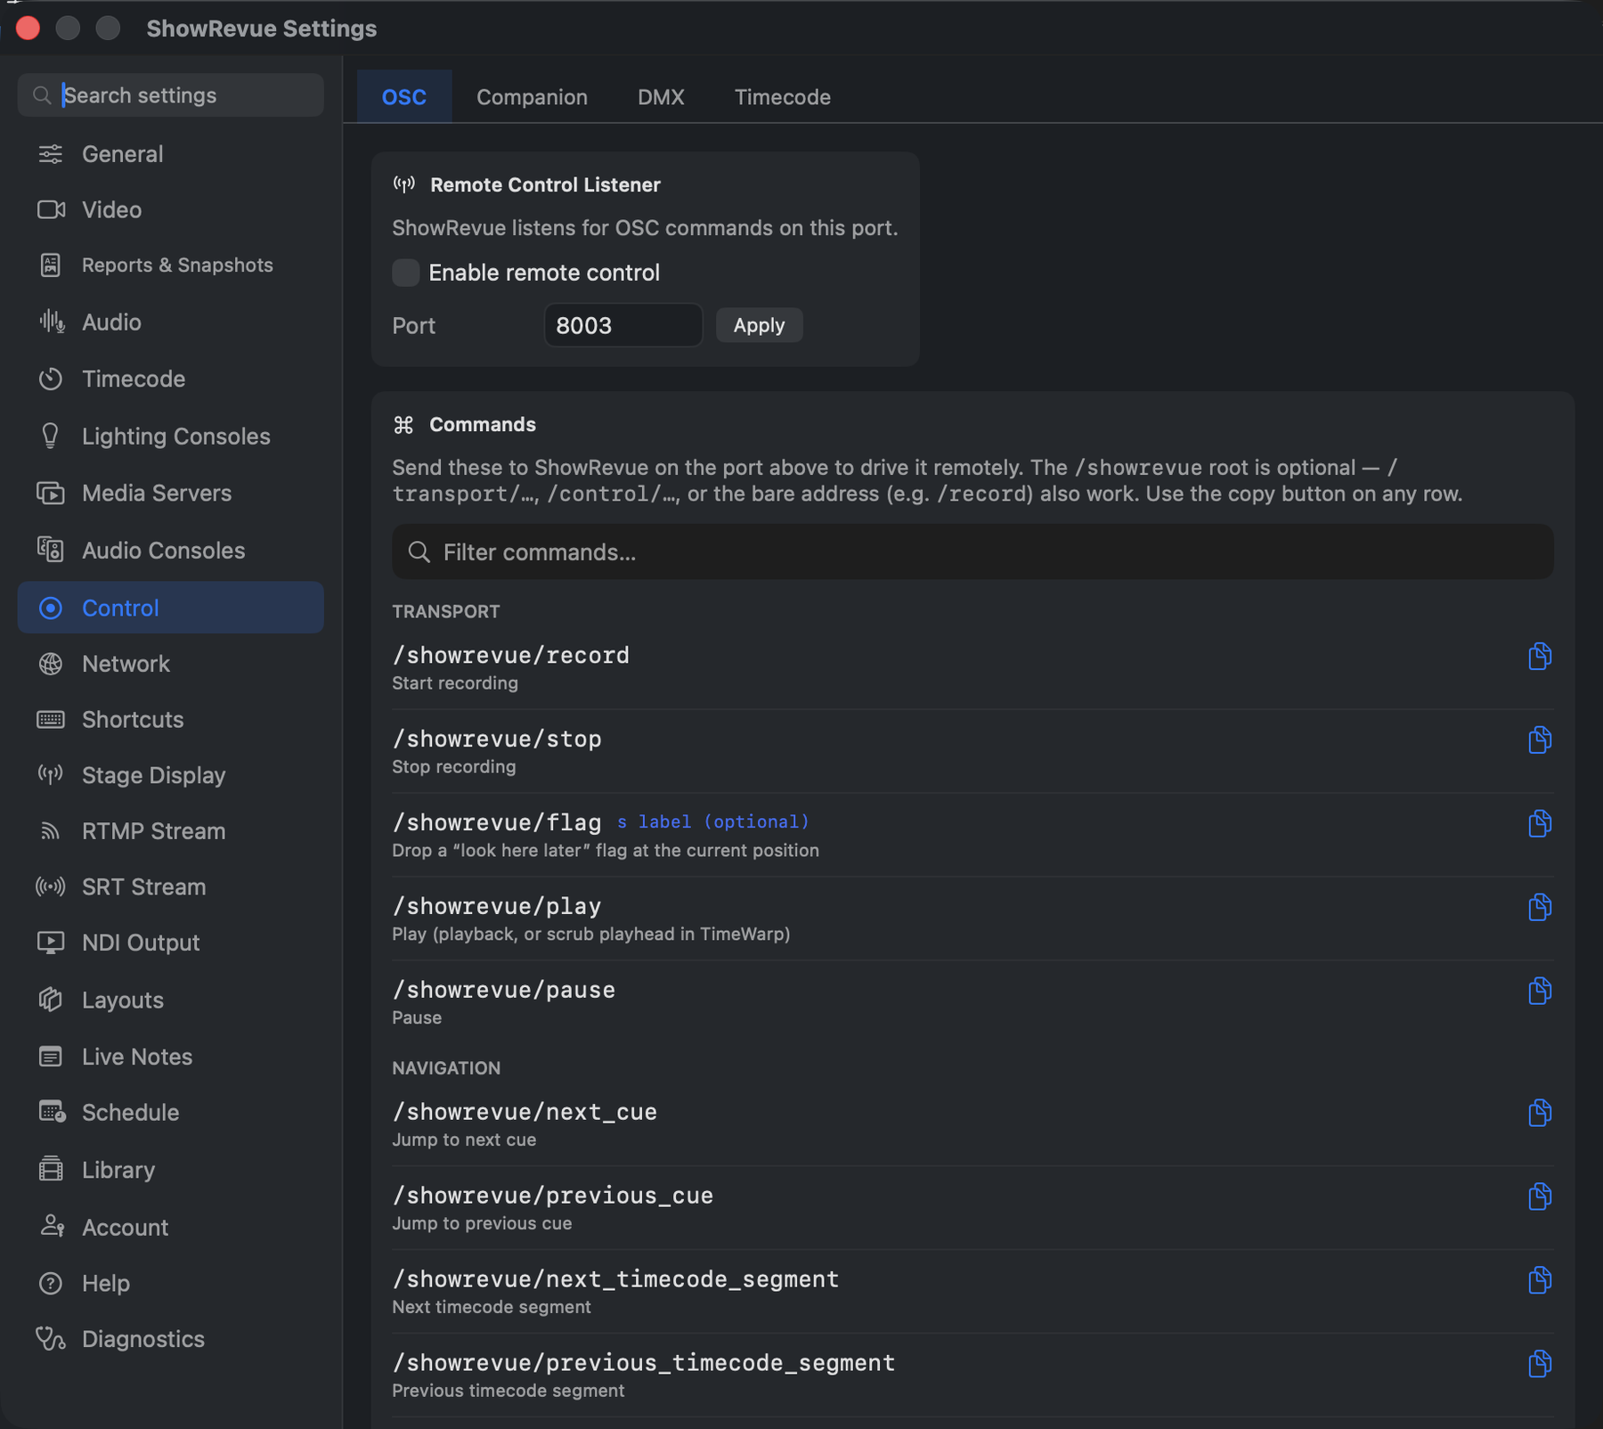Open RTMP Stream icon
The width and height of the screenshot is (1603, 1429).
tap(51, 831)
